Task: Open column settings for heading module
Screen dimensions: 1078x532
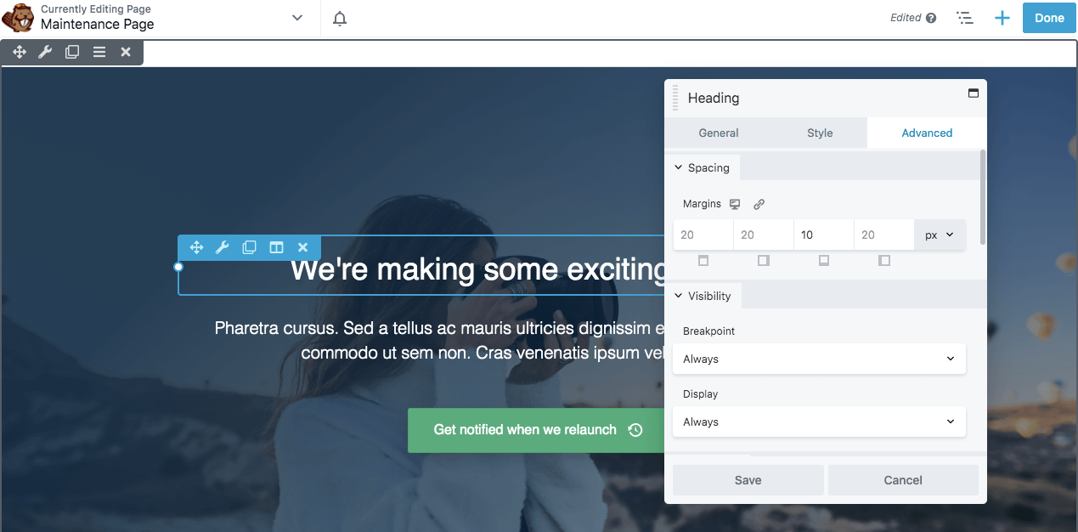Action: (276, 247)
